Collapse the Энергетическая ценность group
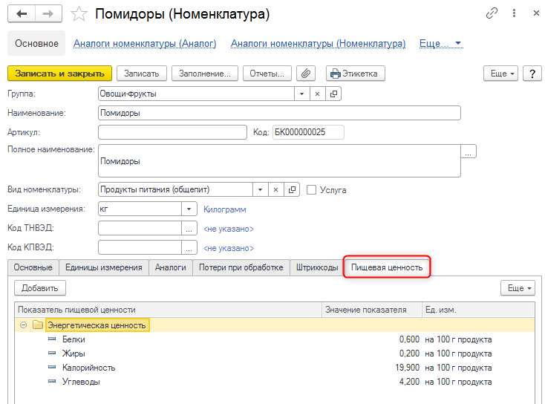 pos(23,325)
